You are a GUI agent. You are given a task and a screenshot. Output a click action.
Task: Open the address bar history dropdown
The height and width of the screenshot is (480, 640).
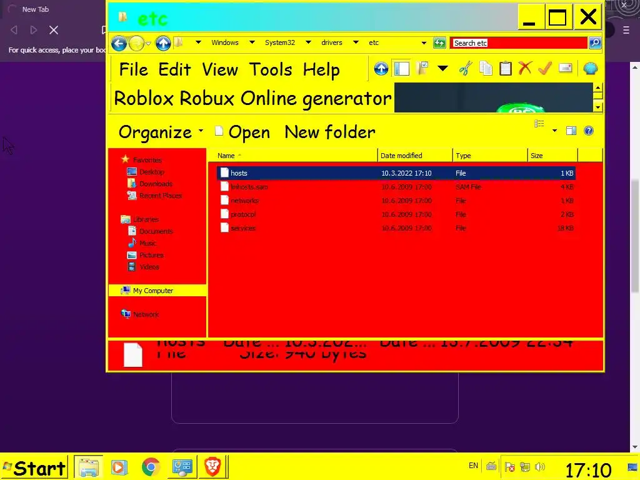424,43
